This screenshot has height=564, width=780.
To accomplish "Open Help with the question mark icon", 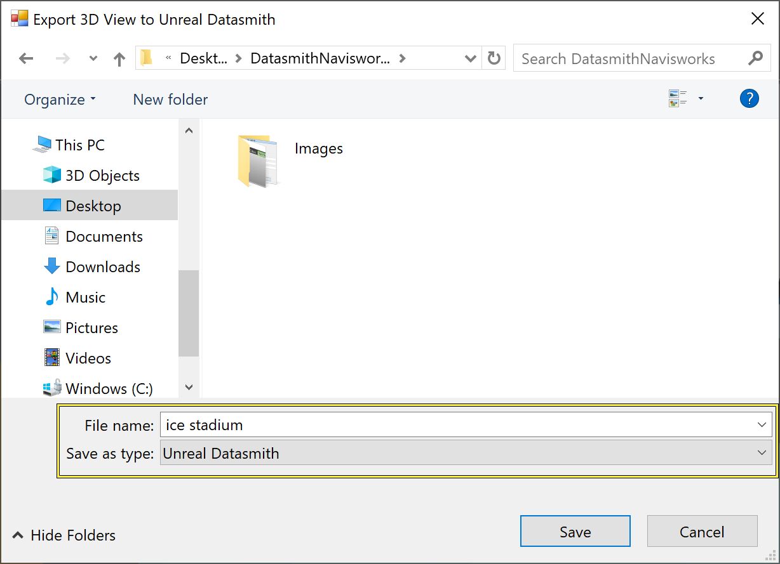I will (x=750, y=99).
